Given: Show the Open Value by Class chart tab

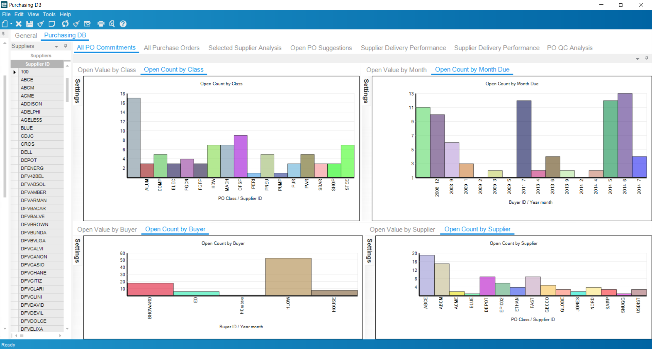Looking at the screenshot, I should point(107,70).
